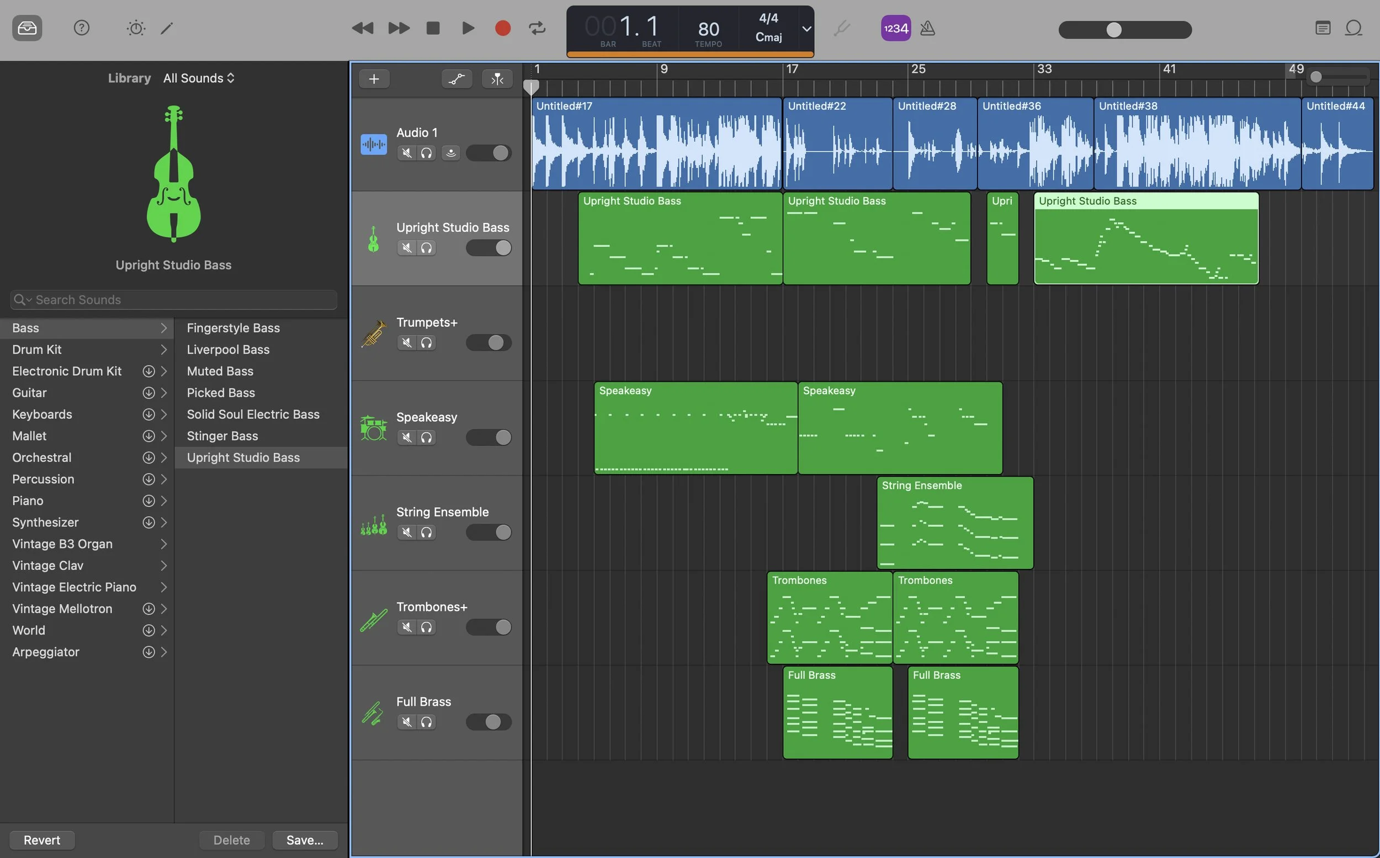This screenshot has height=858, width=1380.
Task: Open the LCD display mode dropdown arrow
Action: 806,28
